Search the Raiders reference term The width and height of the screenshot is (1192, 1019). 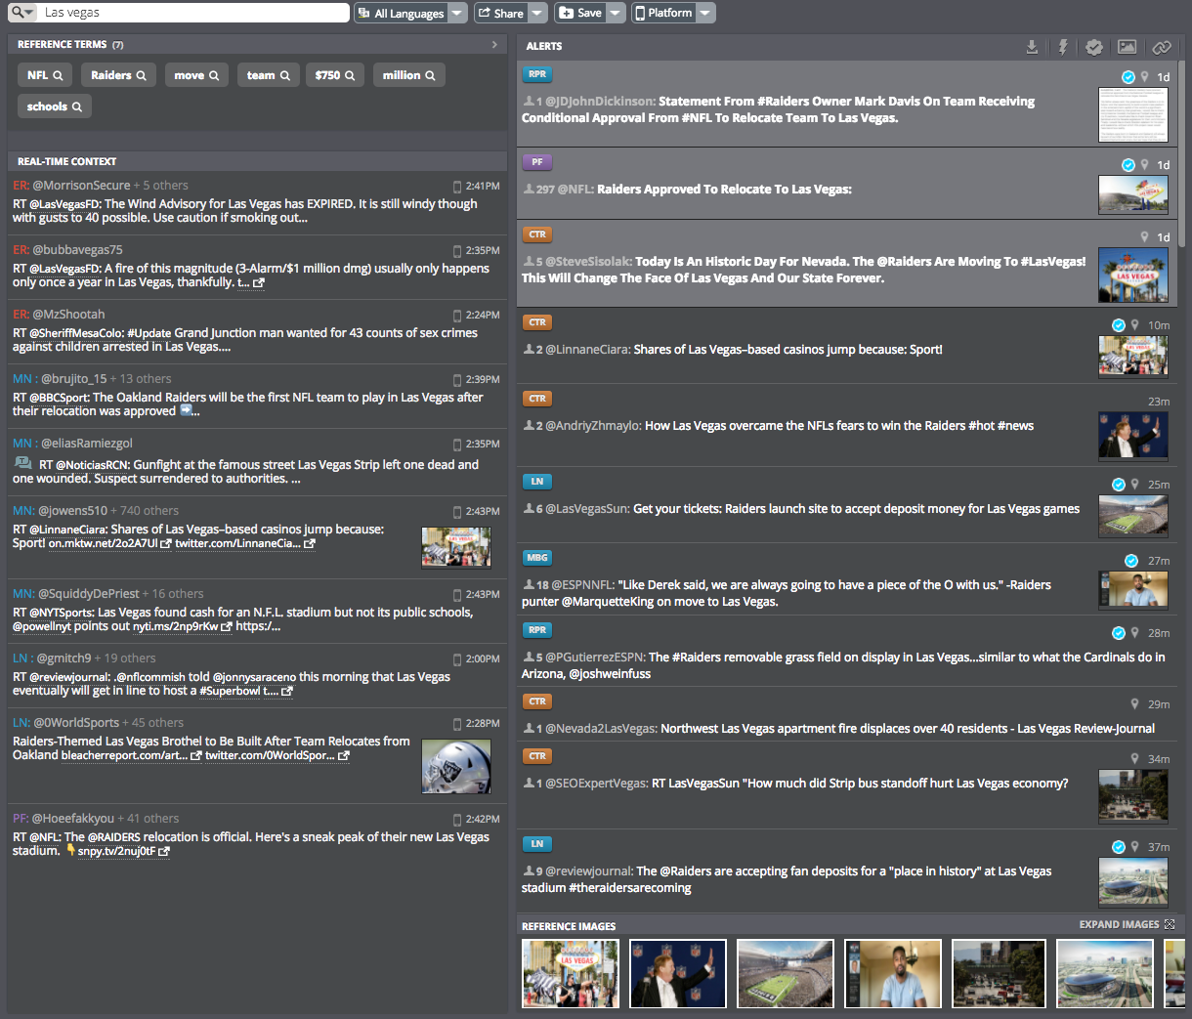pos(118,75)
